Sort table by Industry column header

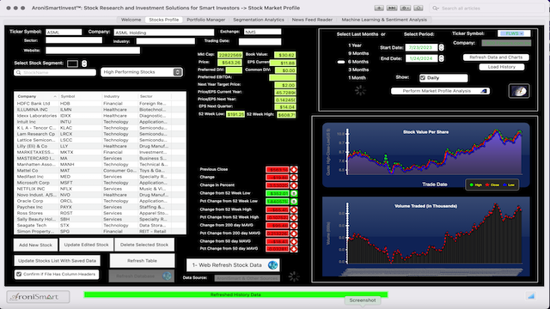[120, 96]
